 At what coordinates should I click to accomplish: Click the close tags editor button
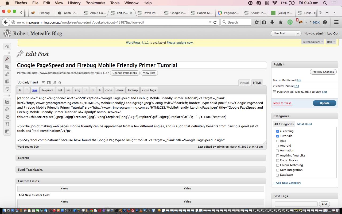coord(149,90)
